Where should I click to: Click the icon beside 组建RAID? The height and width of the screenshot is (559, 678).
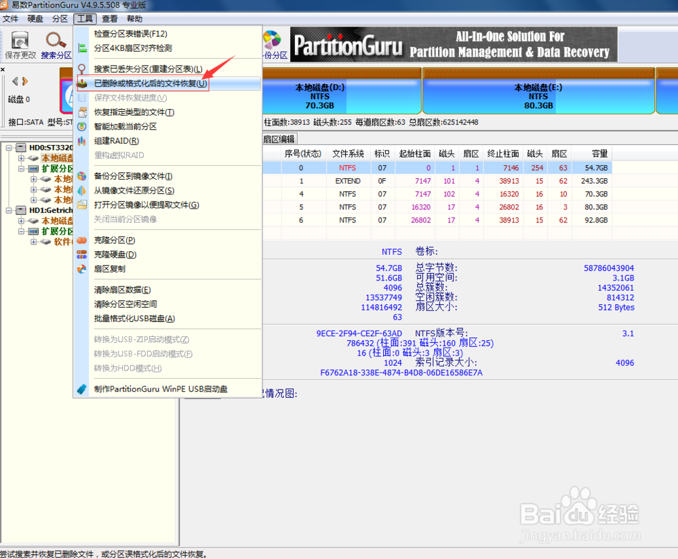[x=82, y=141]
